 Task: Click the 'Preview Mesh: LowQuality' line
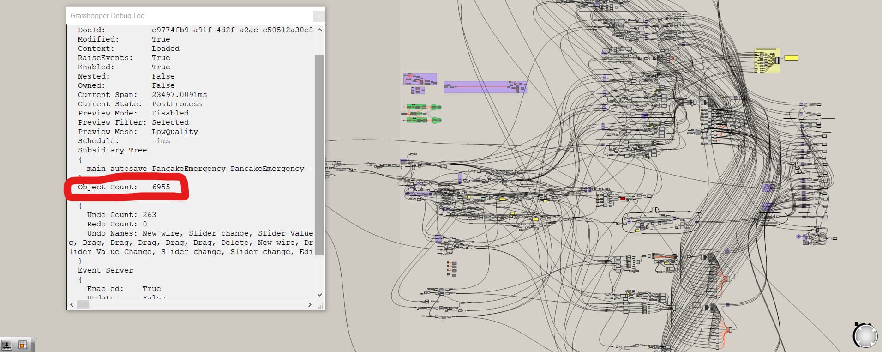point(138,132)
